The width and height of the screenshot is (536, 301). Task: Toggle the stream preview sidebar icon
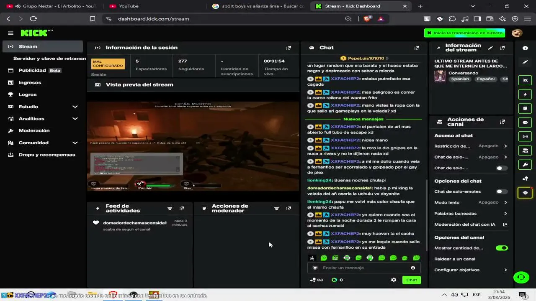pyautogui.click(x=525, y=80)
